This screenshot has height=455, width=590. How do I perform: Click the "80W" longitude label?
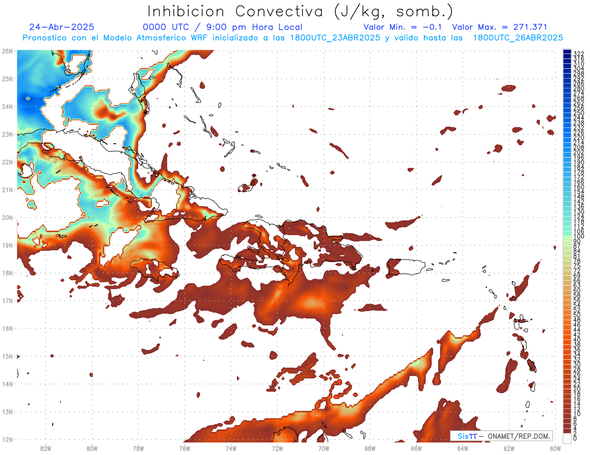(x=92, y=448)
